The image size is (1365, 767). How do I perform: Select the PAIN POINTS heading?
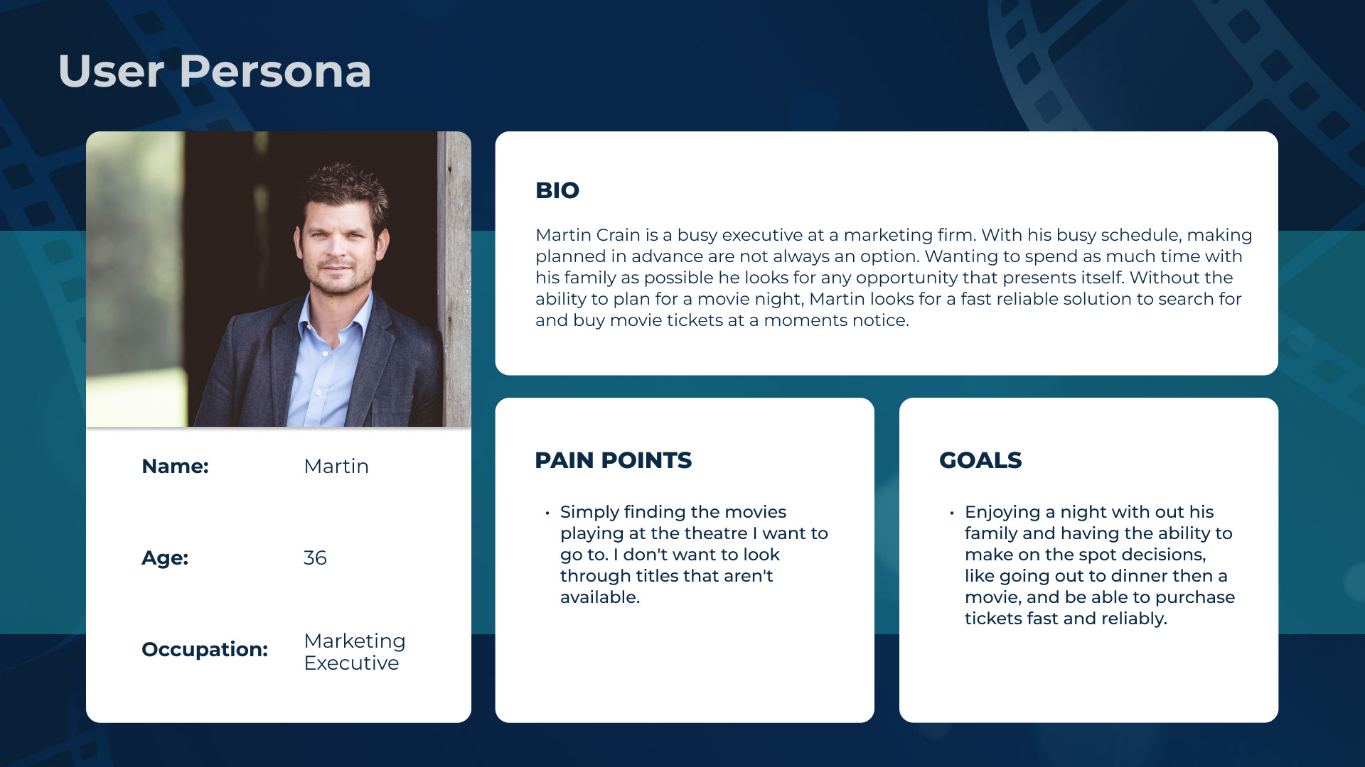click(613, 460)
